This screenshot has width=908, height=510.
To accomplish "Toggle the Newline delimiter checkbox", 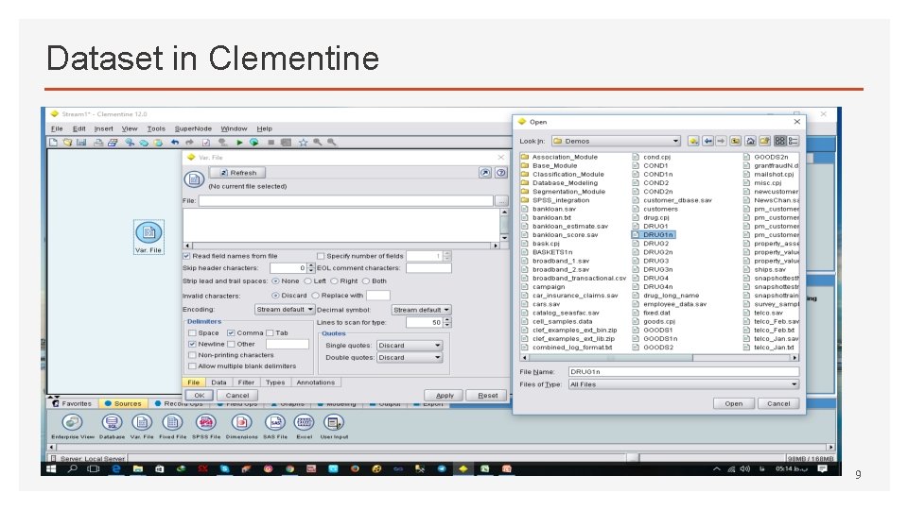I will point(192,344).
